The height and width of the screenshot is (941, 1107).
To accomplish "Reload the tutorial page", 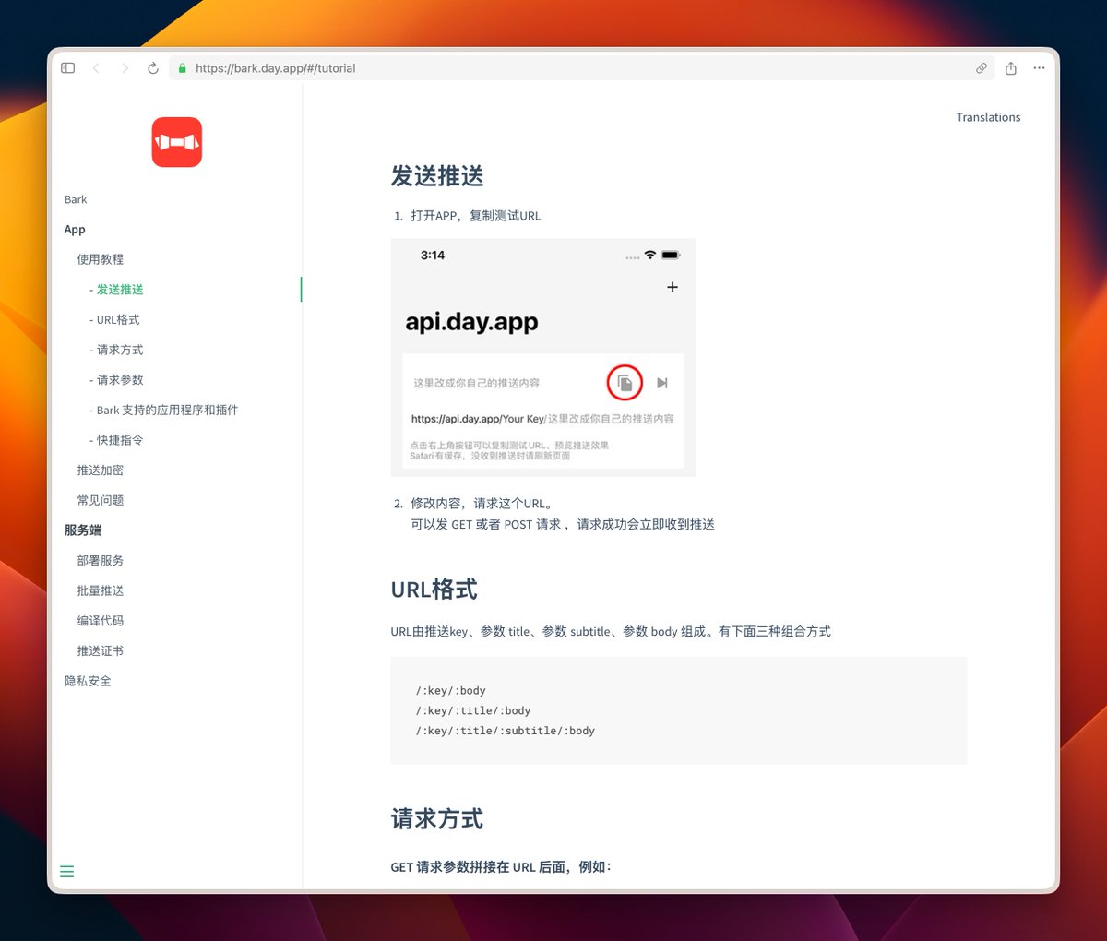I will pos(152,67).
